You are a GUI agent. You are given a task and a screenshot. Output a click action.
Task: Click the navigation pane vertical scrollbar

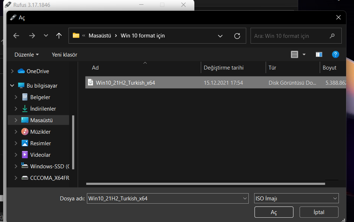(x=73, y=142)
